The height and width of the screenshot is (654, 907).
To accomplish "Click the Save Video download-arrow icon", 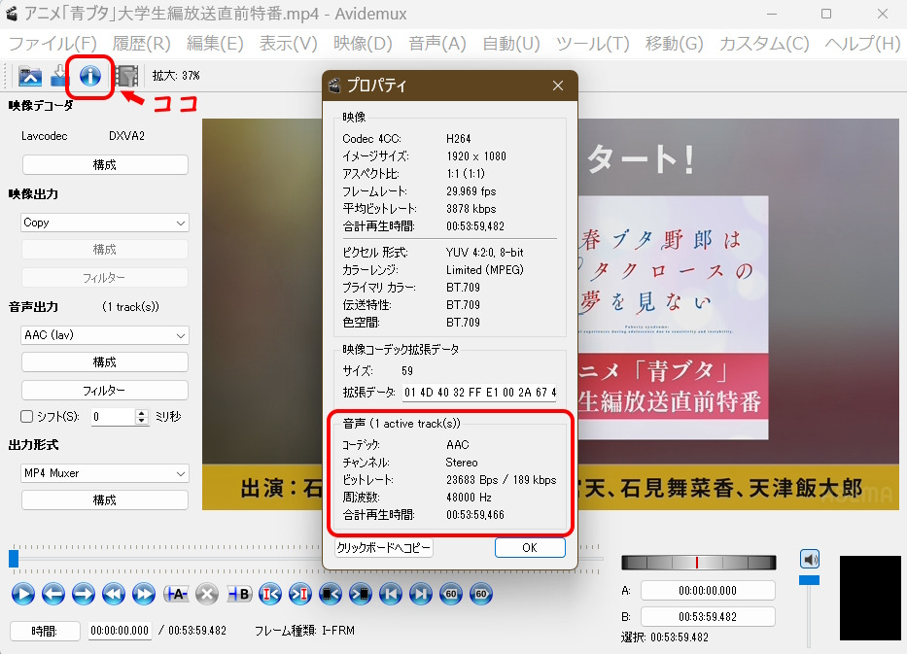I will pyautogui.click(x=59, y=76).
